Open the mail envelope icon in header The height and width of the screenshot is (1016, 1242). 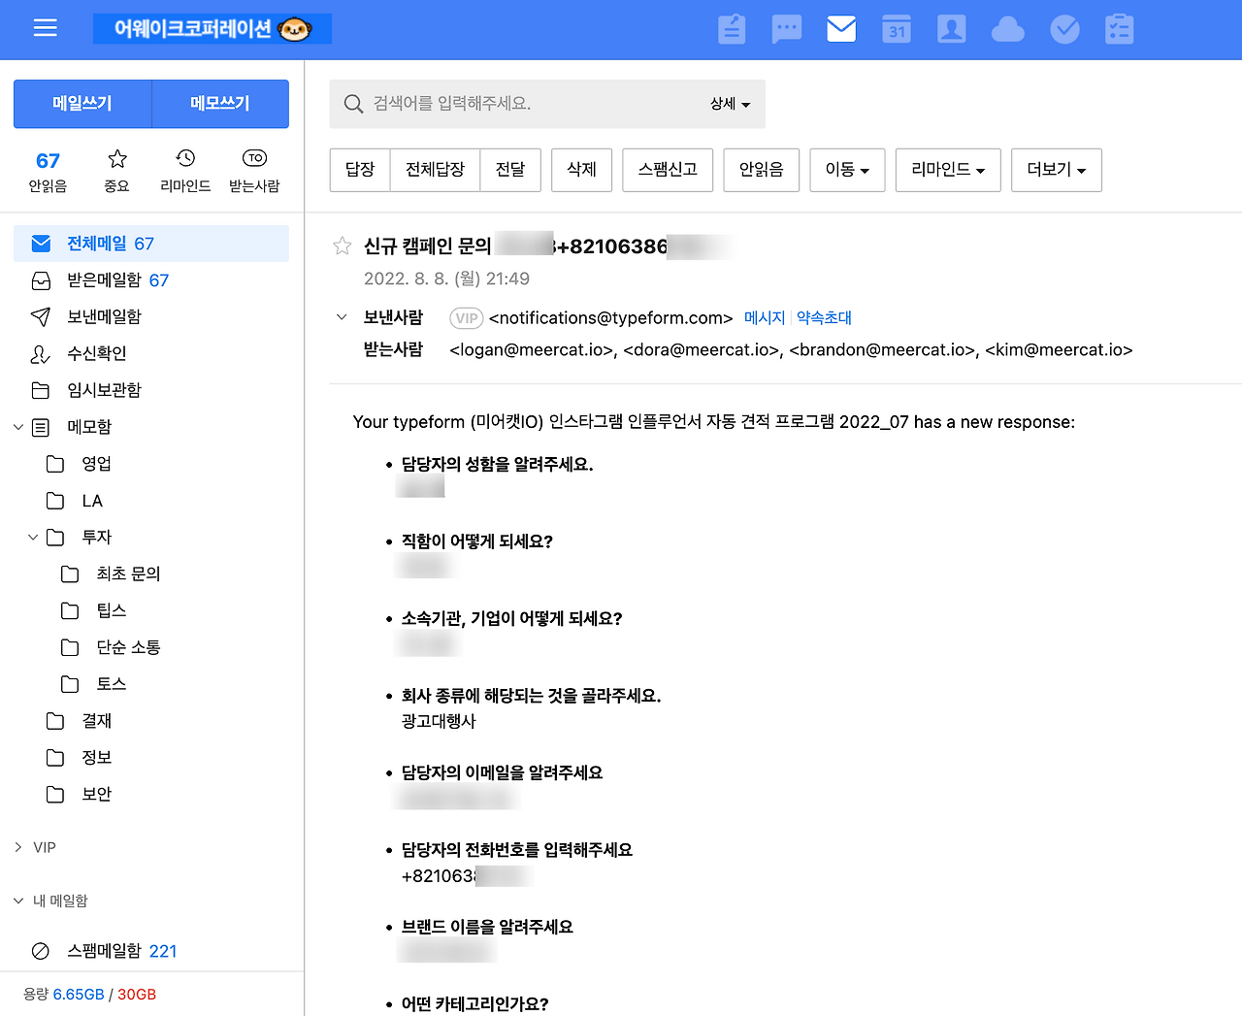841,29
